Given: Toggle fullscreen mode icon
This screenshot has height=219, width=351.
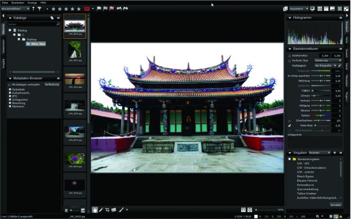Looking at the screenshot, I should pos(346,8).
